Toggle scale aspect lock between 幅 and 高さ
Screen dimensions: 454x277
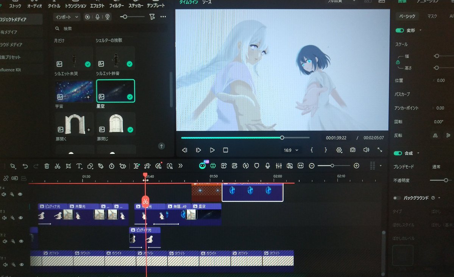point(398,62)
